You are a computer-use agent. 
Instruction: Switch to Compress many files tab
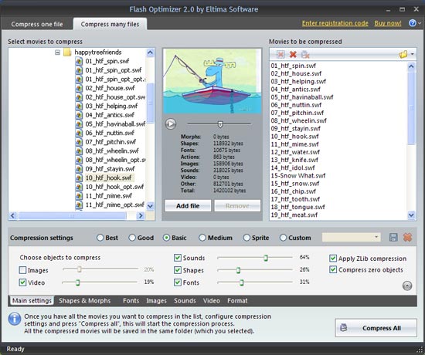(110, 24)
